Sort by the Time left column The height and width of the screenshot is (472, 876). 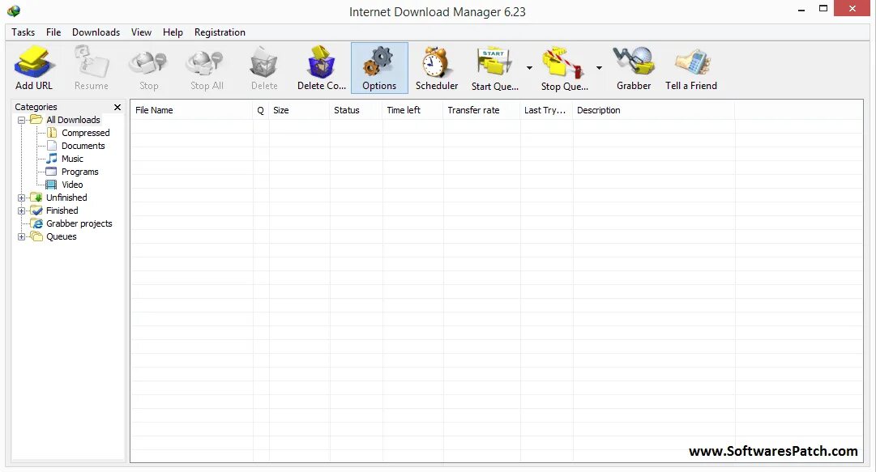pos(412,110)
